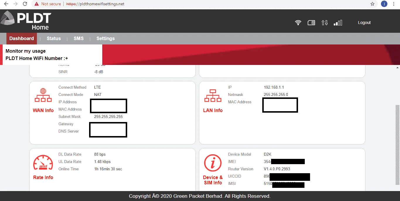Bookmark page with the star icon
This screenshot has width=400, height=201.
click(372, 4)
